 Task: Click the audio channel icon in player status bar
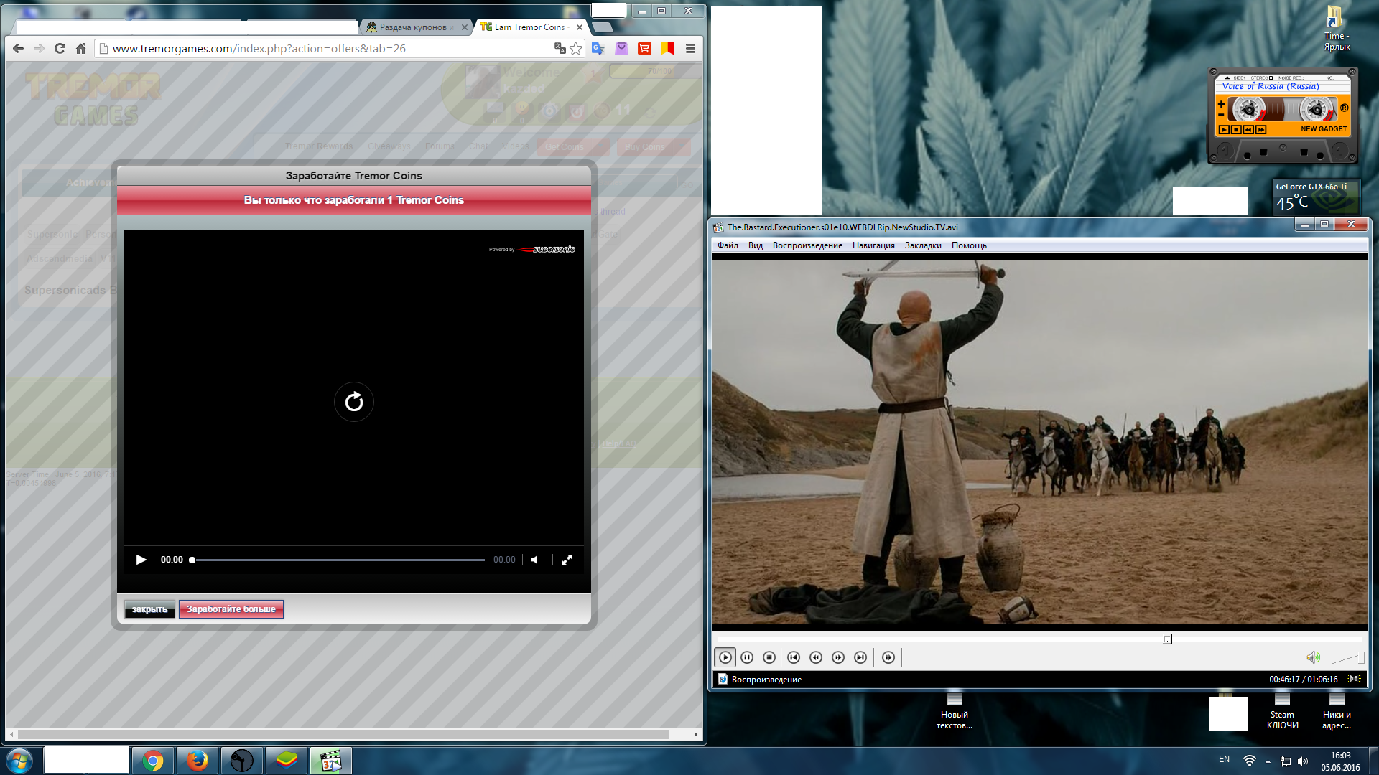pyautogui.click(x=1354, y=679)
